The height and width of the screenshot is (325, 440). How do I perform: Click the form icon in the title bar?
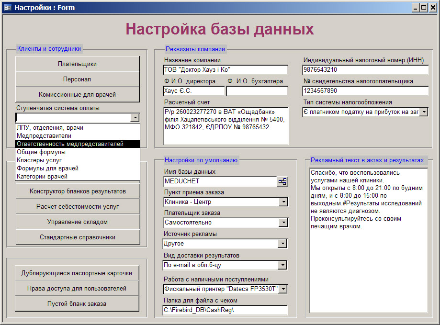[x=8, y=8]
